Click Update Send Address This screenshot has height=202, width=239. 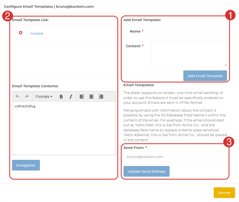[146, 171]
